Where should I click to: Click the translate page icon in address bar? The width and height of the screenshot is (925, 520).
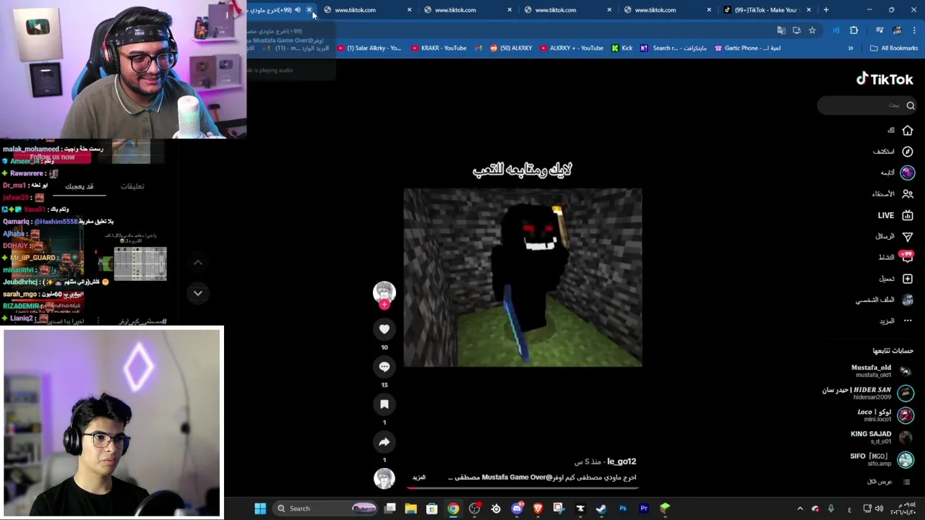(781, 30)
